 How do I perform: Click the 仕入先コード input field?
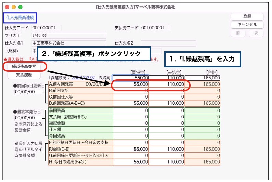(46, 28)
